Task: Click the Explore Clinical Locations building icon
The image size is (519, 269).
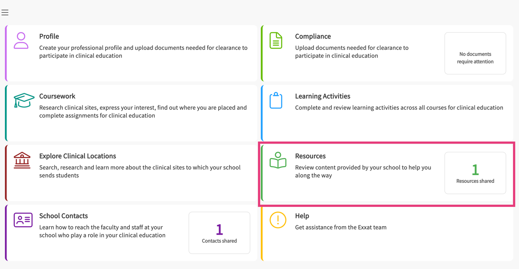Action: point(22,160)
